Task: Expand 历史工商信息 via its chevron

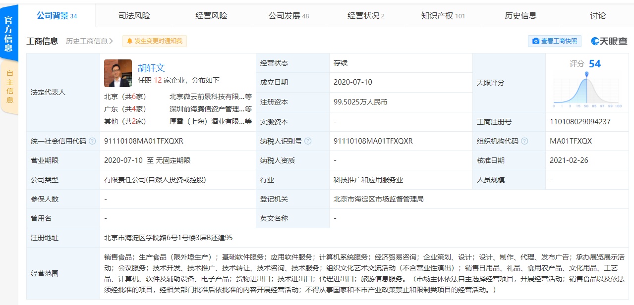Action: click(111, 41)
